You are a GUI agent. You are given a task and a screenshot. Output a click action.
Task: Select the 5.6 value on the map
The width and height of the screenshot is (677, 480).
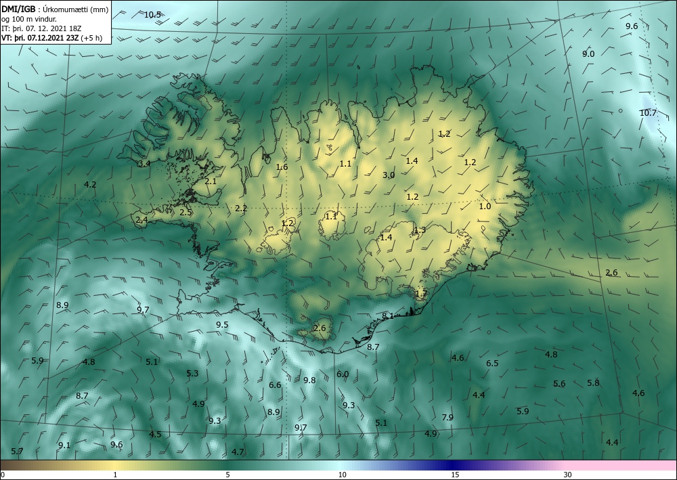[x=559, y=384]
